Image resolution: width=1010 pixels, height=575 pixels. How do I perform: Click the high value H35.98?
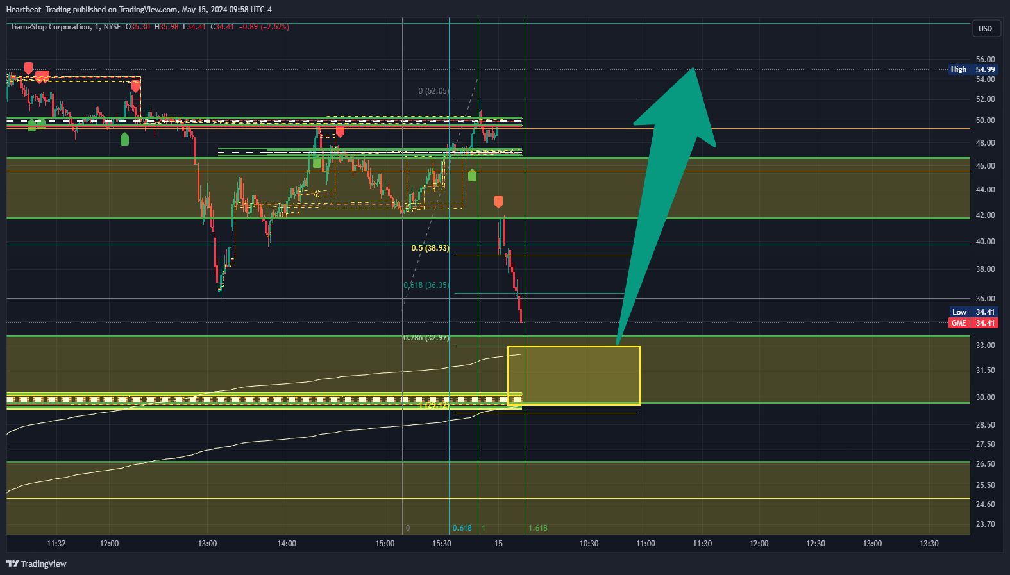pyautogui.click(x=166, y=27)
